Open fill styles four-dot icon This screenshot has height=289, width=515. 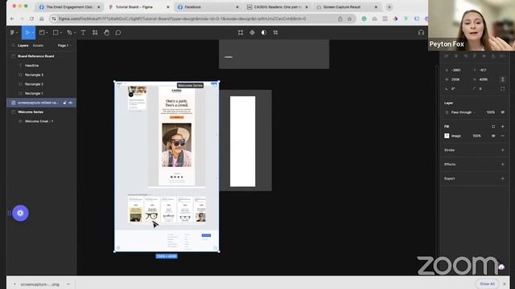(x=493, y=127)
